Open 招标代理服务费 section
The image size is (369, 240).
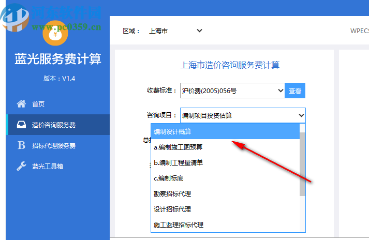[58, 145]
